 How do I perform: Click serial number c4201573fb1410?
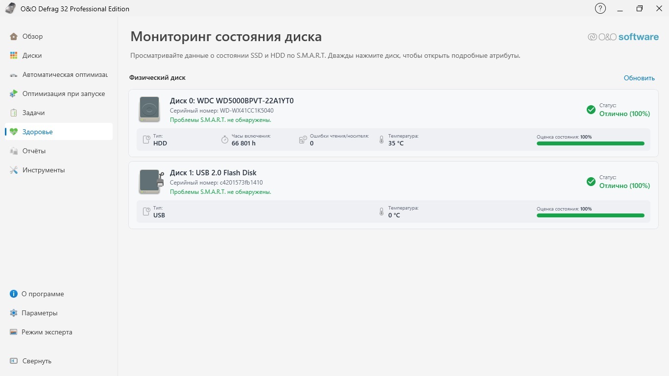(x=241, y=183)
